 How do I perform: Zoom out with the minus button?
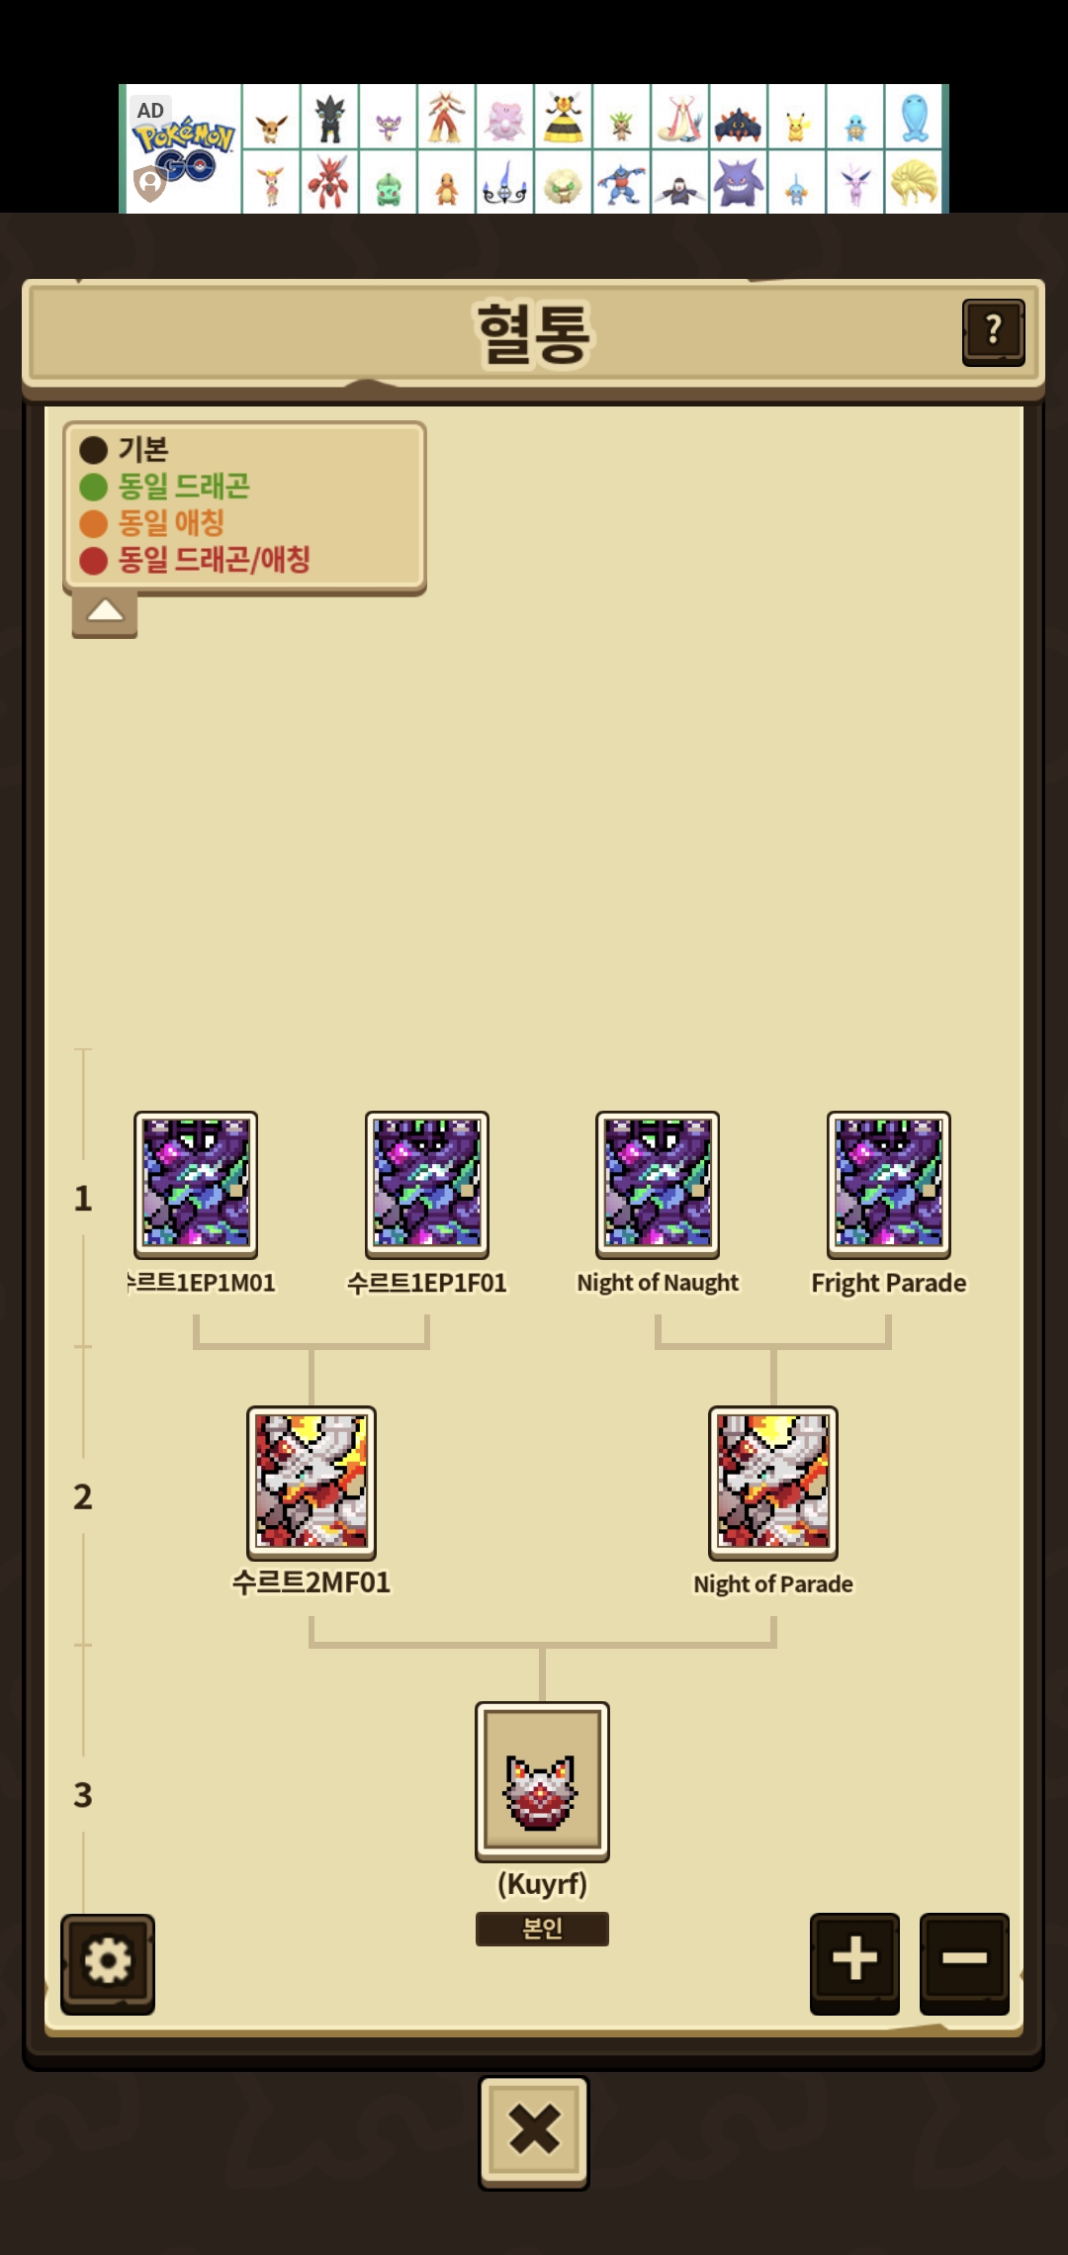click(964, 1962)
